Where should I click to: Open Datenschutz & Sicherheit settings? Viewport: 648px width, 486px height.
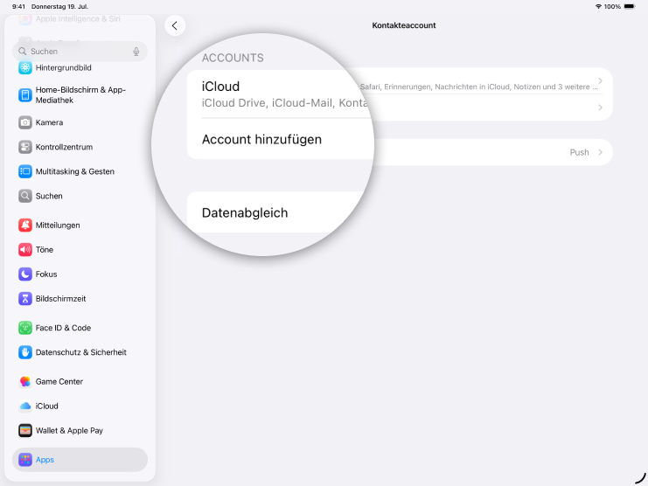coord(80,352)
